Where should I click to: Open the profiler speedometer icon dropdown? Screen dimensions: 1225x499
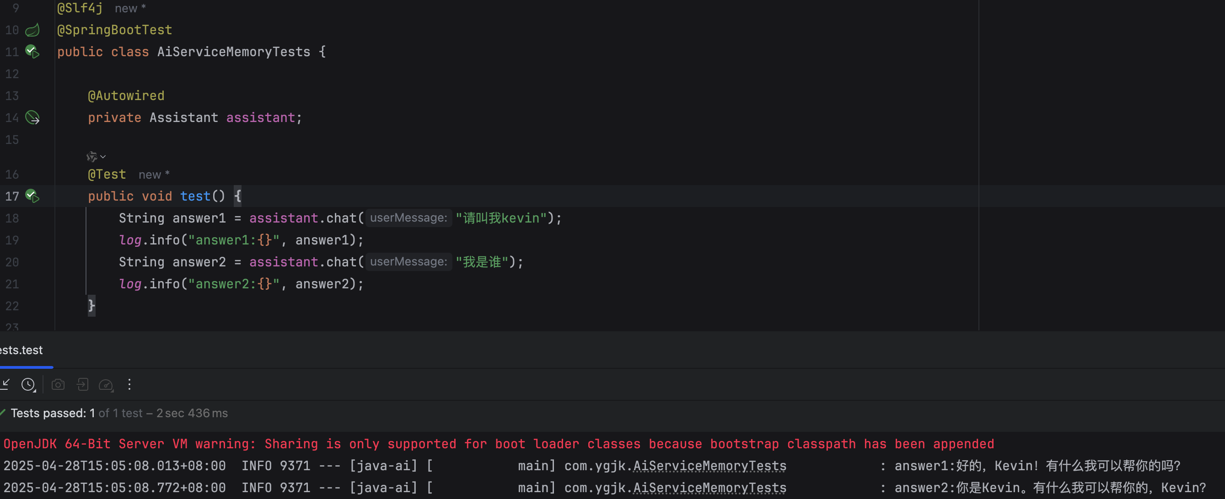tap(106, 384)
